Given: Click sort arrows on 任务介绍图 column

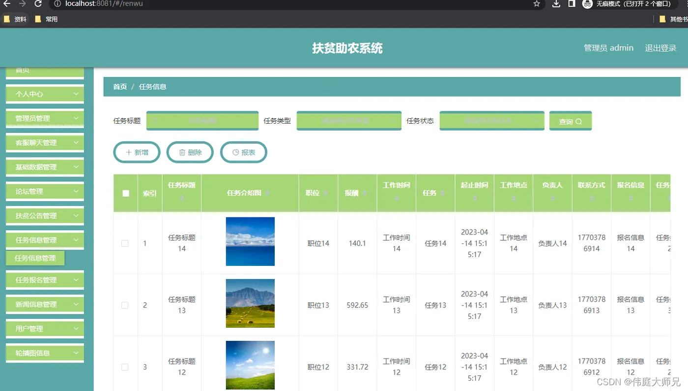Looking at the screenshot, I should pyautogui.click(x=267, y=193).
